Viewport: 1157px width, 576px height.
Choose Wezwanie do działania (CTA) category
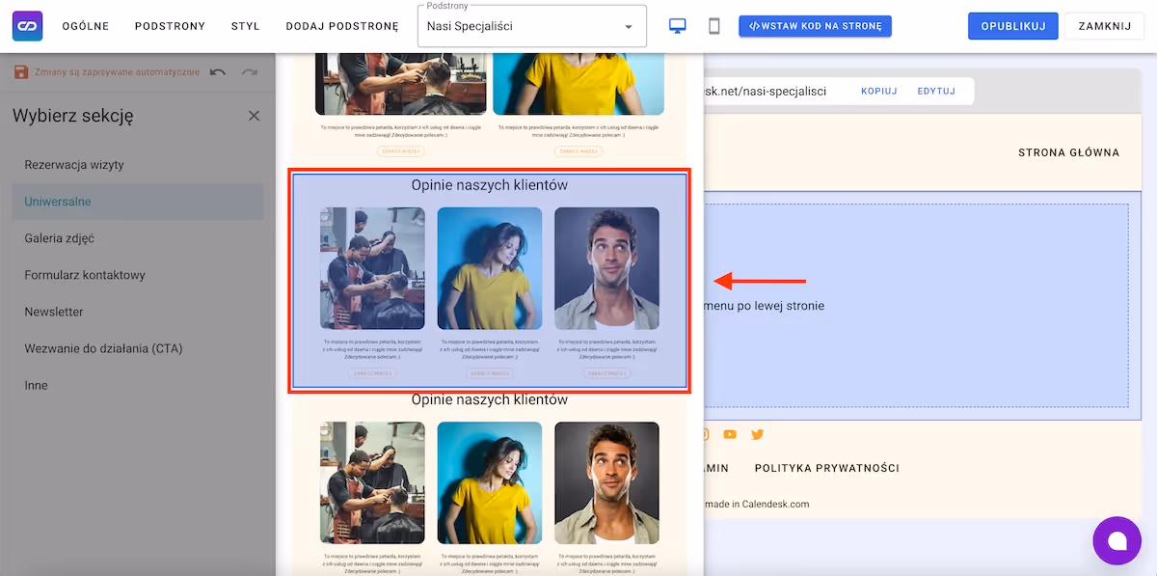[x=103, y=348]
